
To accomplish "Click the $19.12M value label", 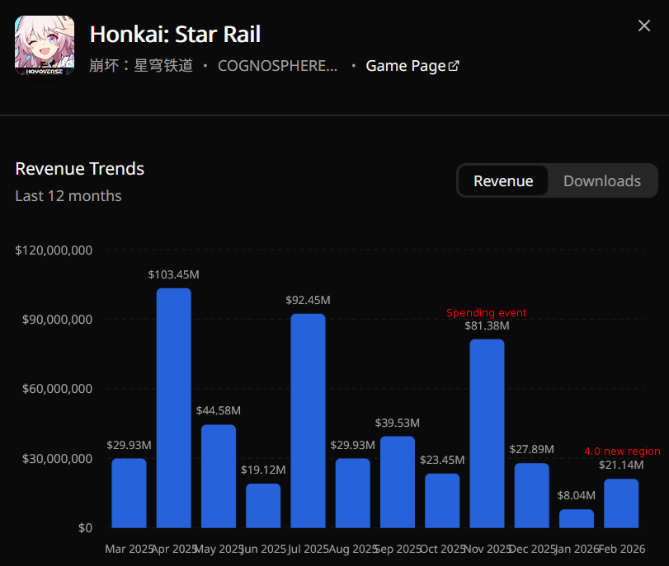I will [x=263, y=470].
